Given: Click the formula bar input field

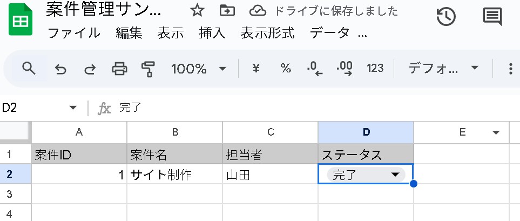Looking at the screenshot, I should [x=313, y=108].
